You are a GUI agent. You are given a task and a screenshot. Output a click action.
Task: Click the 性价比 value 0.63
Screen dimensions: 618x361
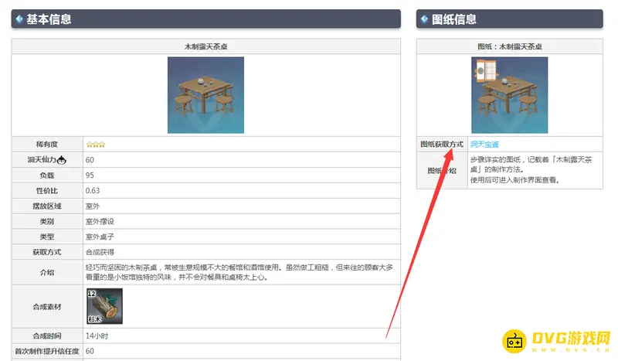[93, 190]
